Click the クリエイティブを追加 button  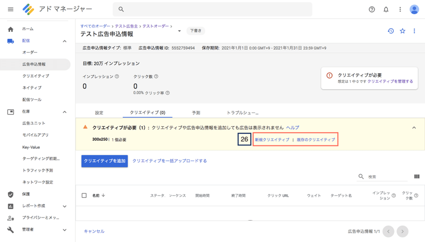[x=105, y=161]
